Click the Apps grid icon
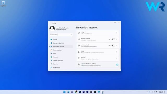The image size is (167, 94). [x=51, y=54]
